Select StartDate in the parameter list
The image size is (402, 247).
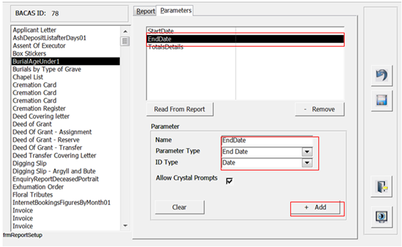coord(245,31)
